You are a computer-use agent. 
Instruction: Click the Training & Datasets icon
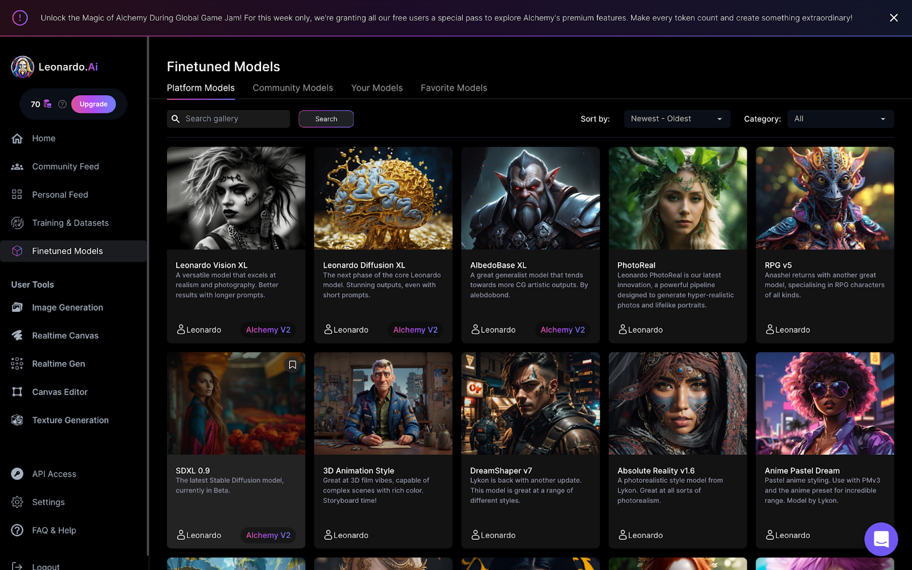tap(17, 223)
